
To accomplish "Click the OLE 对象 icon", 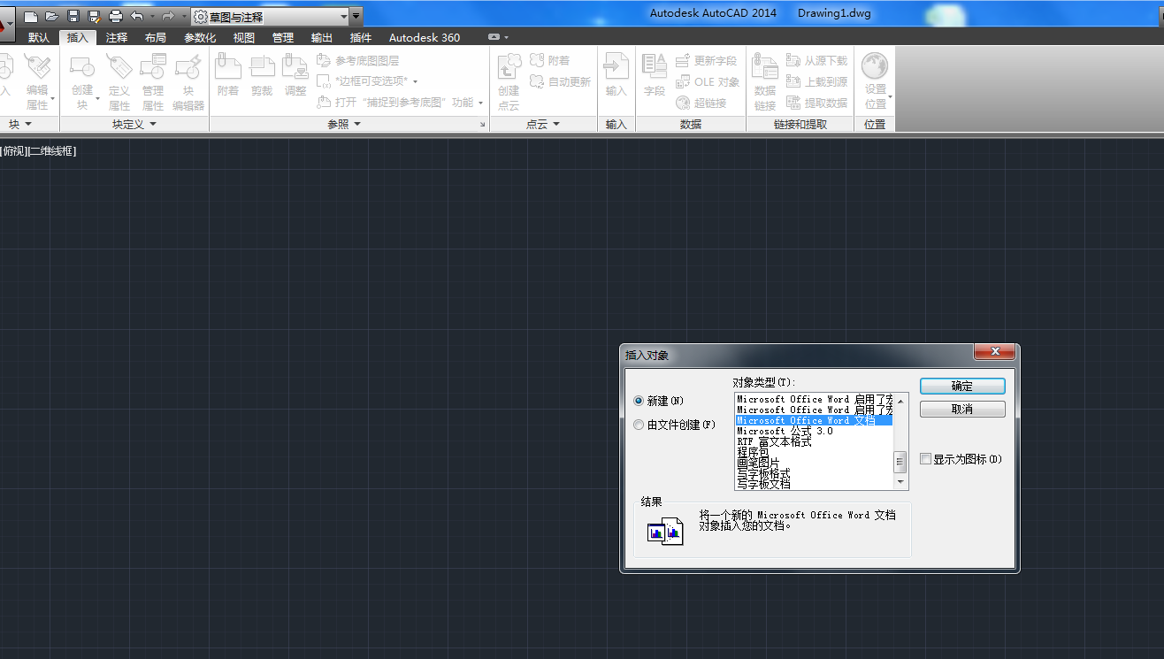I will tap(683, 81).
